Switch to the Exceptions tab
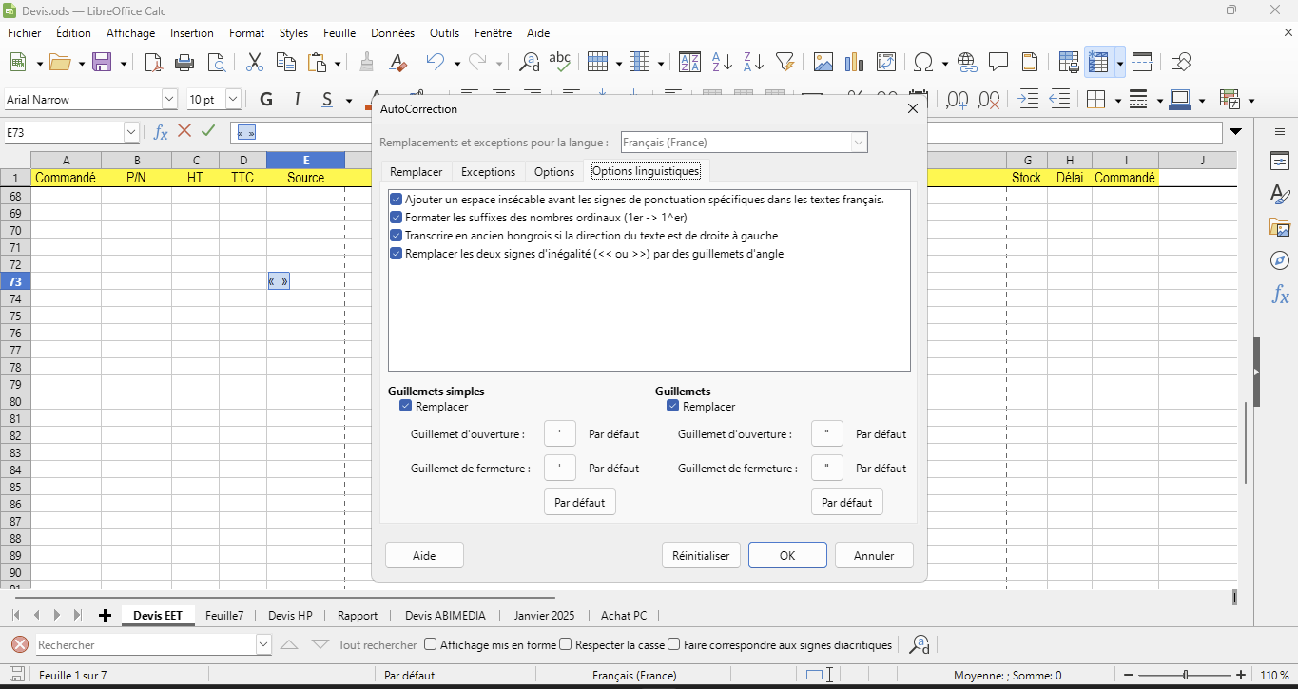This screenshot has height=689, width=1298. (488, 172)
